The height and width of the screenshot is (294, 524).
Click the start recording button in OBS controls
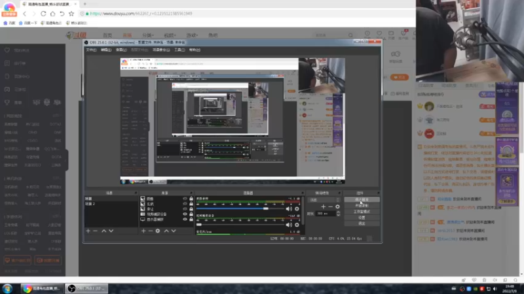pyautogui.click(x=362, y=206)
